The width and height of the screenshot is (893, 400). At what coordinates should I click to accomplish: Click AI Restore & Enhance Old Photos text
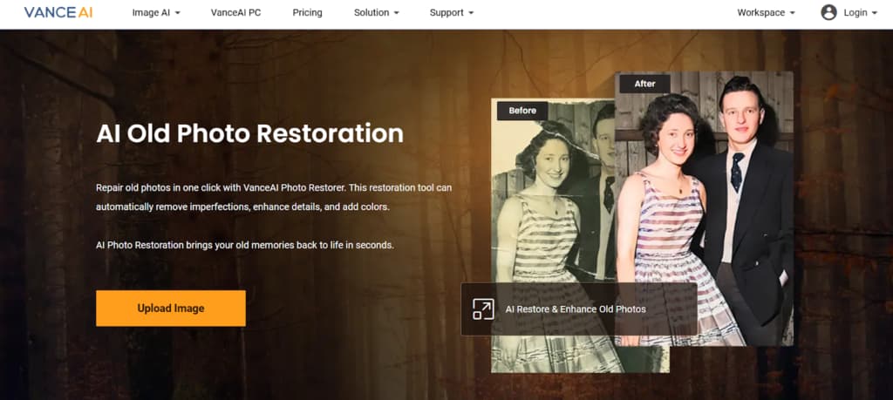(576, 309)
